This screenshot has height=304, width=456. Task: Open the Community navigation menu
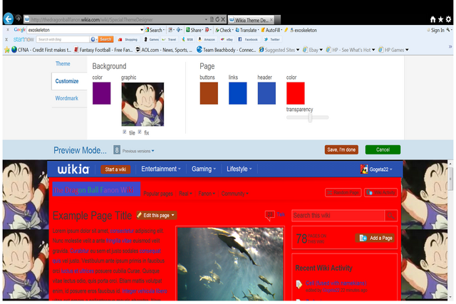click(x=234, y=194)
